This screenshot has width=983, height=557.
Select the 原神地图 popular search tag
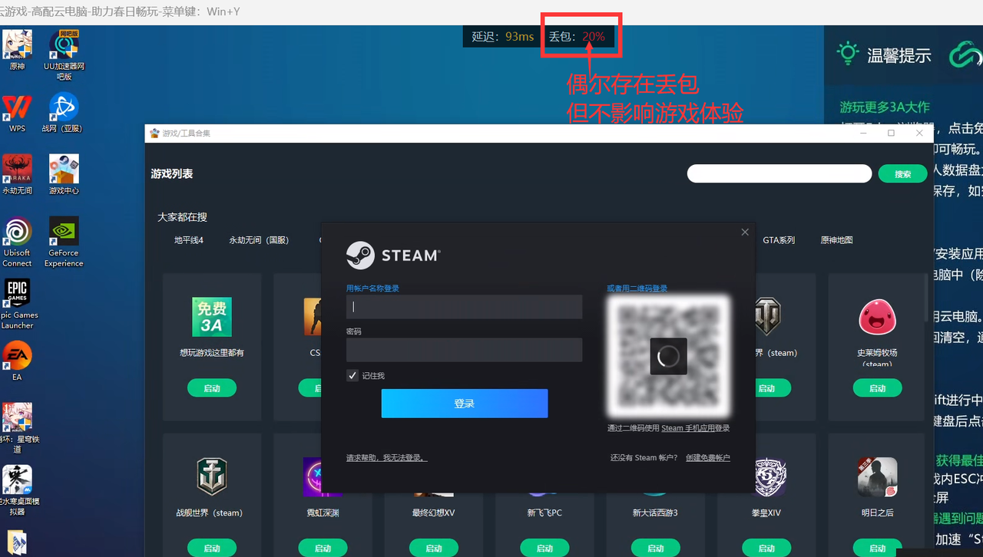pos(836,240)
